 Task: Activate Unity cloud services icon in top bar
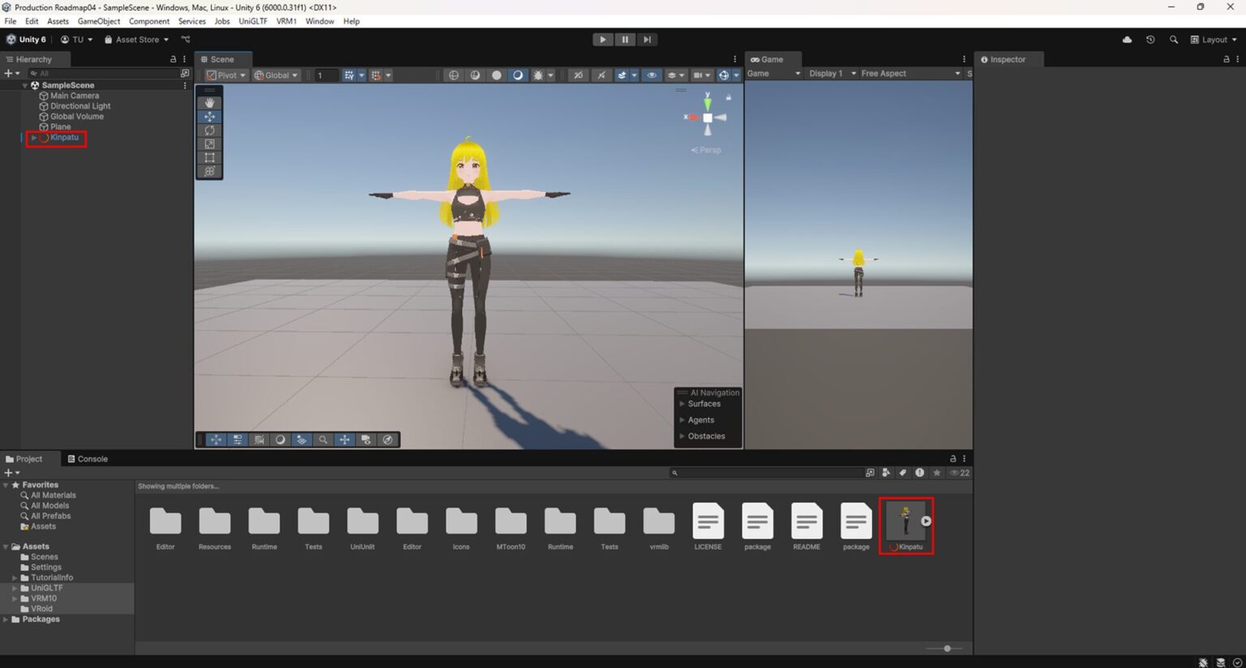pyautogui.click(x=1127, y=39)
